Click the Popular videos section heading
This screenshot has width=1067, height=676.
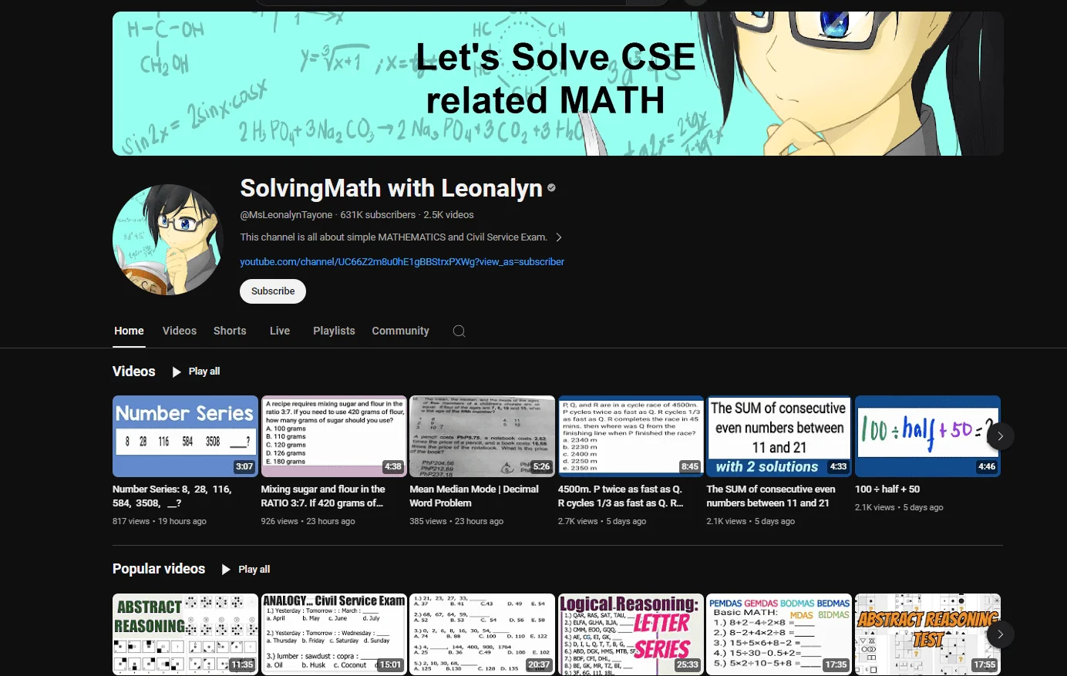click(159, 569)
